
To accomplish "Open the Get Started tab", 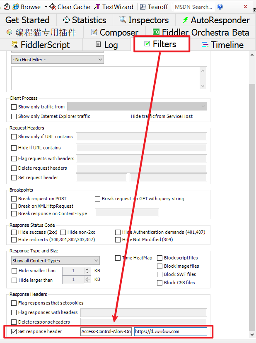I will [x=28, y=20].
